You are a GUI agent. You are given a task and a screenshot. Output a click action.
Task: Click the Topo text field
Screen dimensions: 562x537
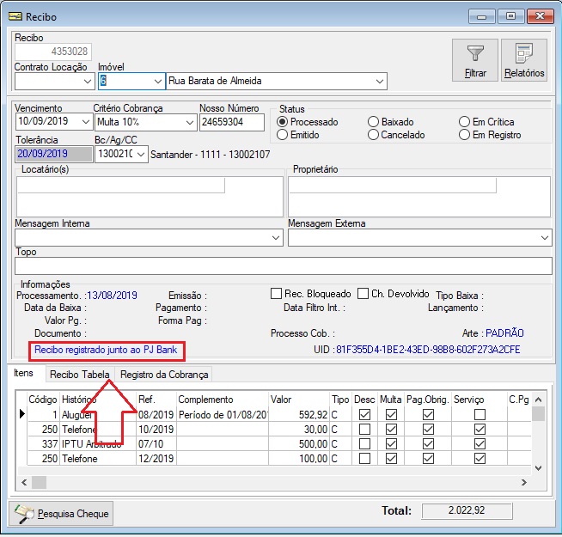point(284,266)
